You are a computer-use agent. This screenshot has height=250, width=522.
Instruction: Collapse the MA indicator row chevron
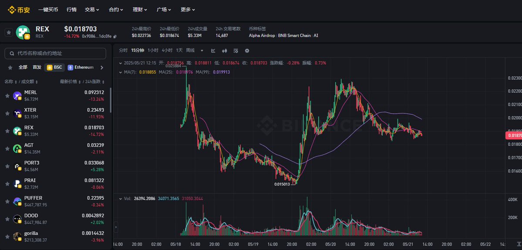121,72
